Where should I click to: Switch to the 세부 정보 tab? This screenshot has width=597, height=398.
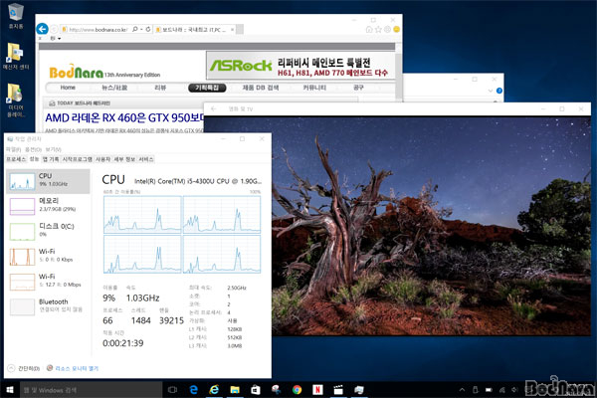(x=124, y=159)
